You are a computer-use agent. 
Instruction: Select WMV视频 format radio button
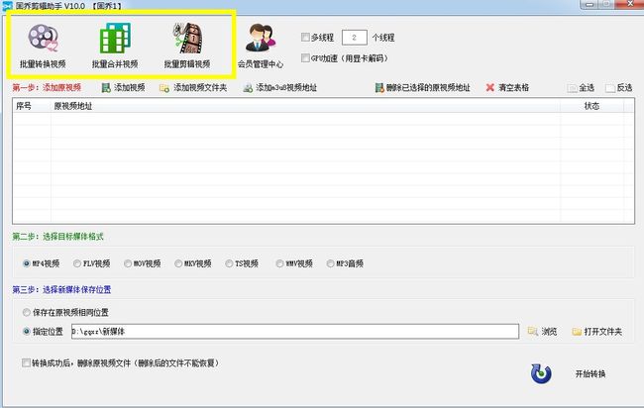[x=279, y=263]
